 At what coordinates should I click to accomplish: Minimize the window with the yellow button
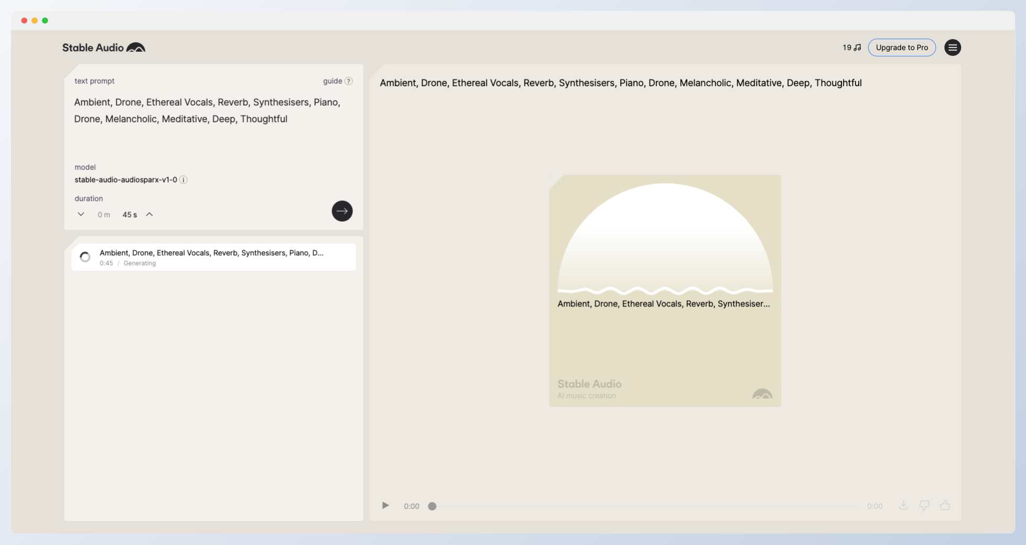click(x=35, y=20)
